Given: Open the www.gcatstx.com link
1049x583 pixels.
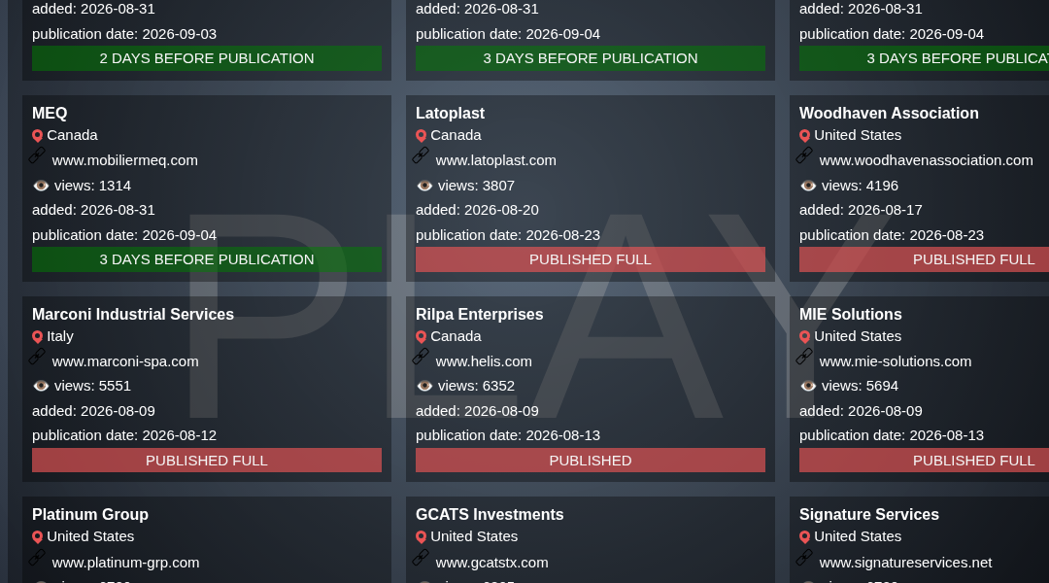Looking at the screenshot, I should coord(491,563).
